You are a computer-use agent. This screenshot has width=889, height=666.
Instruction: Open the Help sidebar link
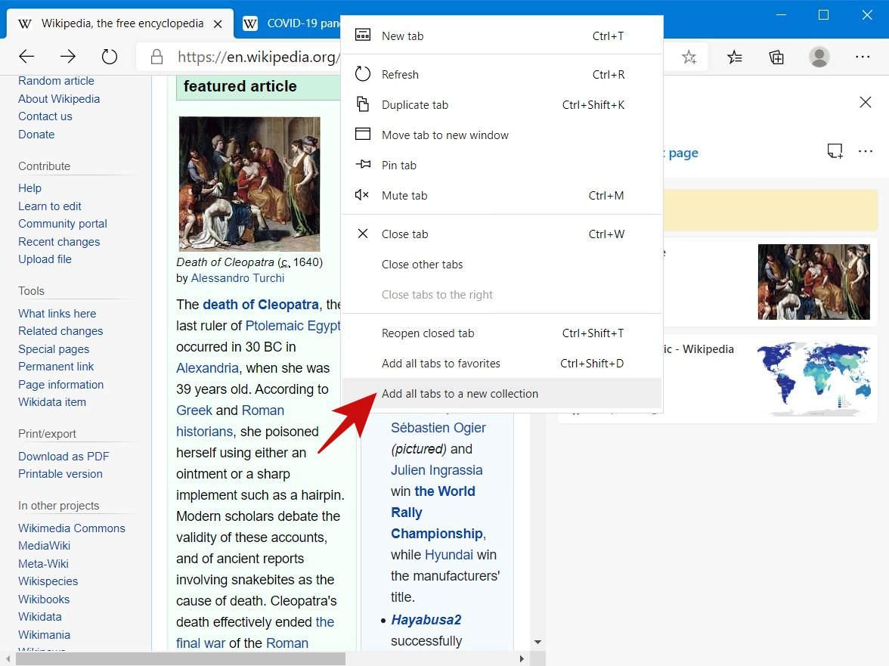pos(29,187)
